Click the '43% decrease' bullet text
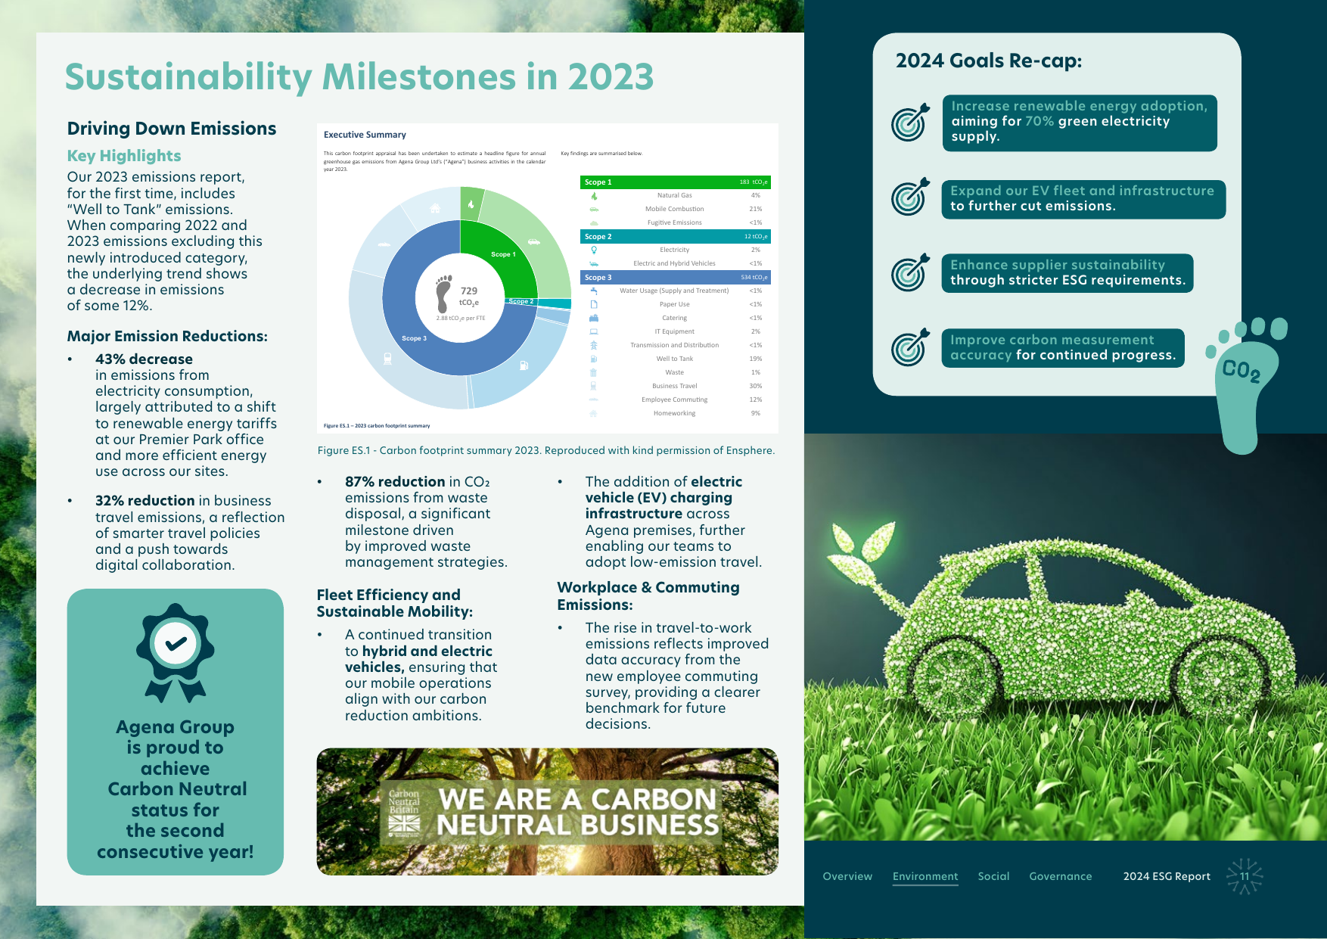This screenshot has width=1327, height=939. 144,359
